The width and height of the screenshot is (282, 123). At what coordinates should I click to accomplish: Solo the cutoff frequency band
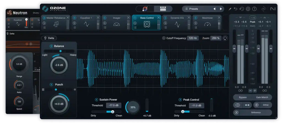[164, 38]
